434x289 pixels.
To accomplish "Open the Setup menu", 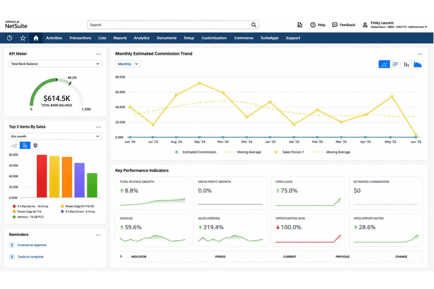I will tap(189, 38).
